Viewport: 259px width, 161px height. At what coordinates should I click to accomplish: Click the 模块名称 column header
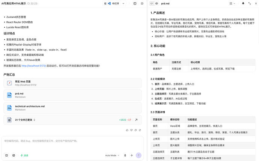pyautogui.click(x=175, y=120)
